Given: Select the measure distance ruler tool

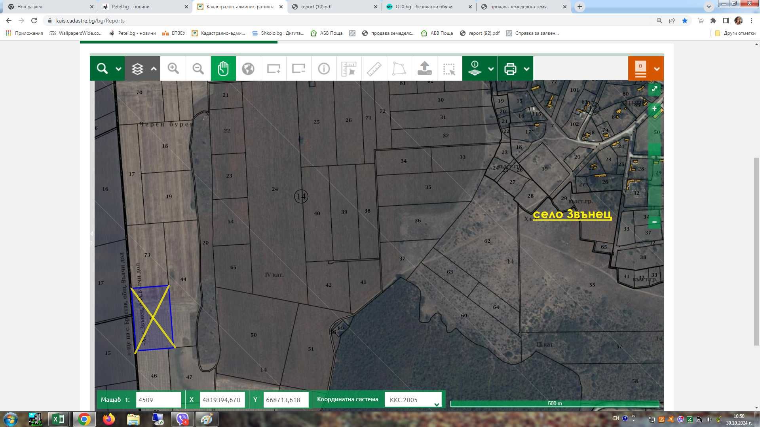Looking at the screenshot, I should [x=374, y=68].
